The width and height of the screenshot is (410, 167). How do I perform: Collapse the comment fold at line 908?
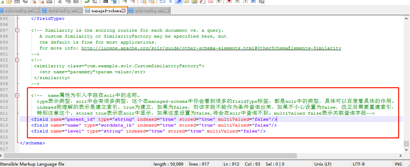tap(17, 95)
